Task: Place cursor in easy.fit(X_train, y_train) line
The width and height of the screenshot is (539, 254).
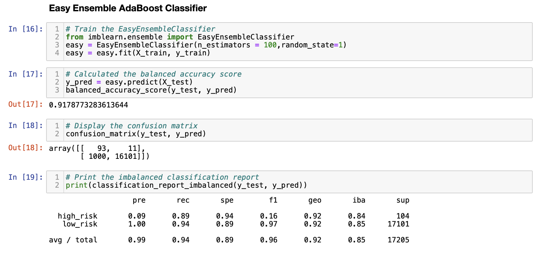Action: 138,53
